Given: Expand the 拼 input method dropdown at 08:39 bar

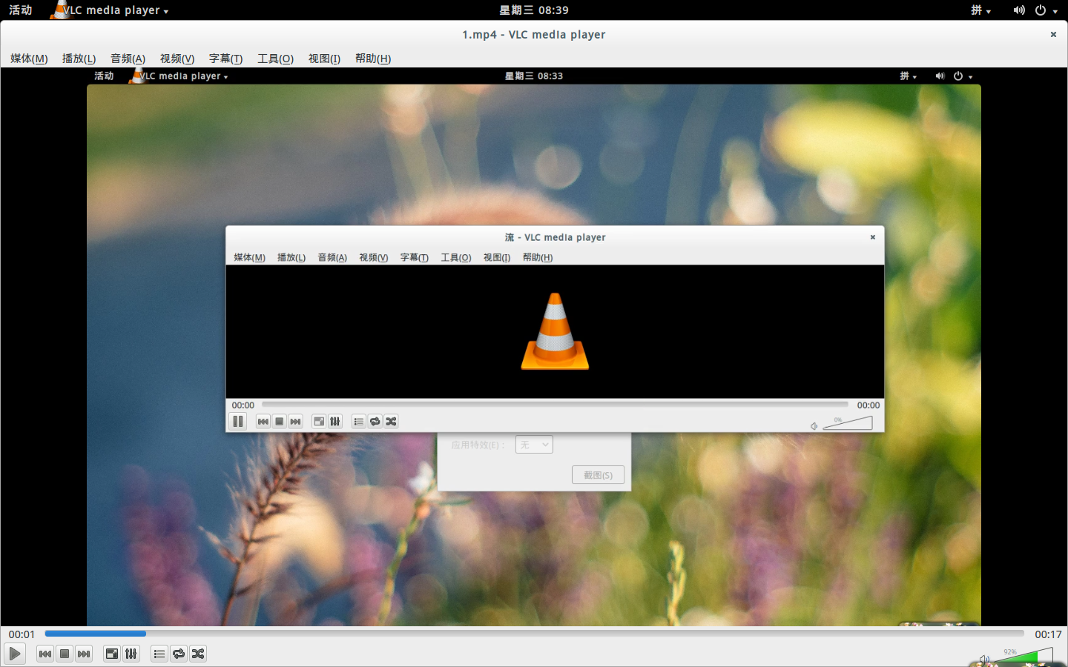Looking at the screenshot, I should click(980, 10).
